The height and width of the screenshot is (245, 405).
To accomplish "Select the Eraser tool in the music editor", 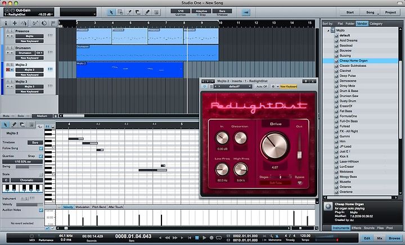I will [22, 125].
